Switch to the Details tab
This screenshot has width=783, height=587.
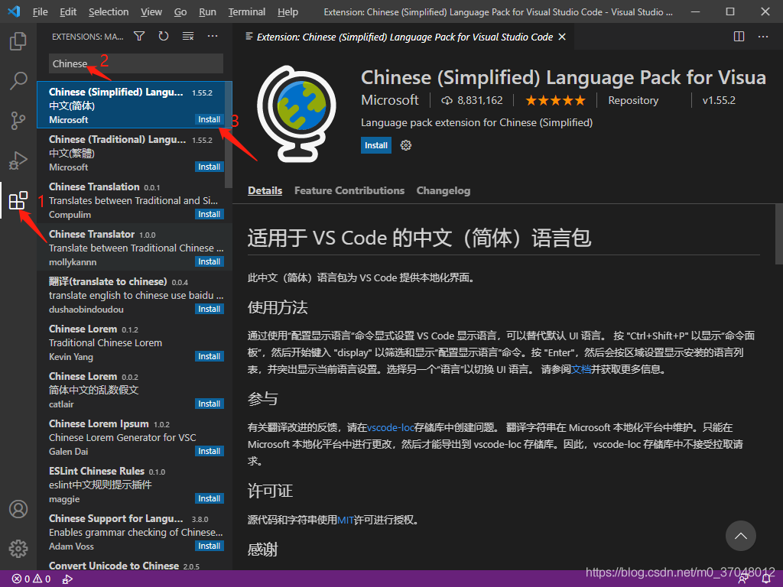pos(265,190)
